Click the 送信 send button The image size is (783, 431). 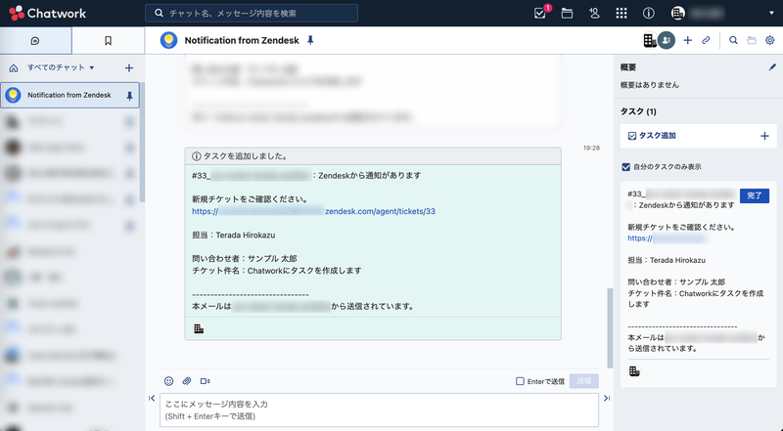[x=583, y=381]
